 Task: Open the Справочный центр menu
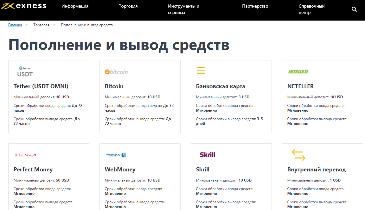point(311,9)
